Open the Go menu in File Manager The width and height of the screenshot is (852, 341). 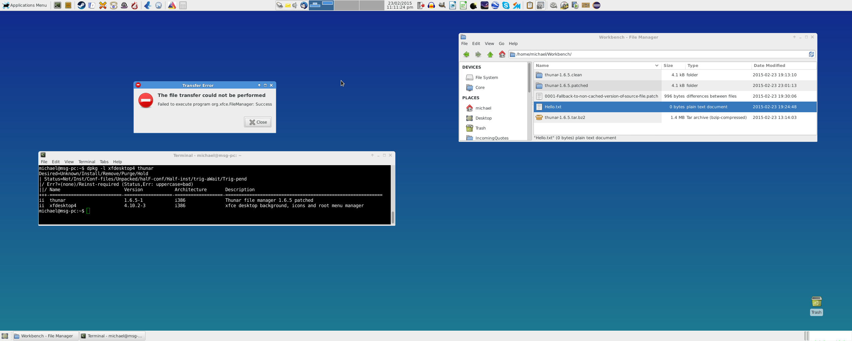point(501,44)
